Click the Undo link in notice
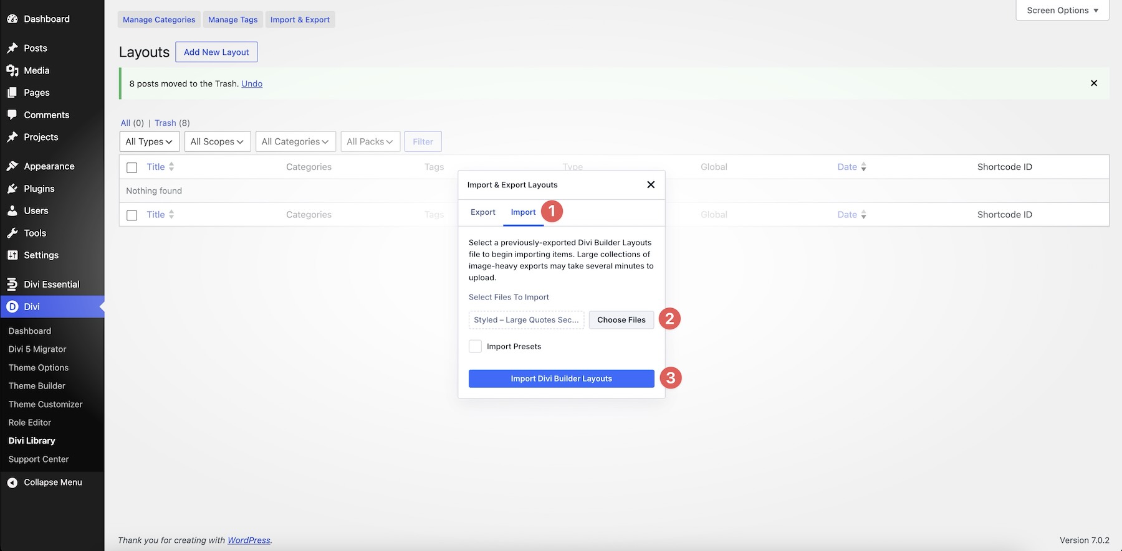Viewport: 1122px width, 551px height. point(252,83)
